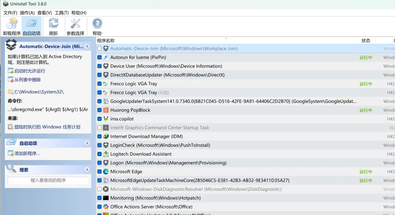Screen dimensions: 395x215
Task: Click 运行中 status of Huorong PopBlock
Action: pyautogui.click(x=366, y=110)
